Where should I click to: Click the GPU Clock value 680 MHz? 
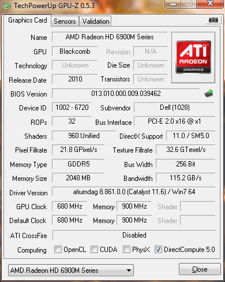pos(70,206)
